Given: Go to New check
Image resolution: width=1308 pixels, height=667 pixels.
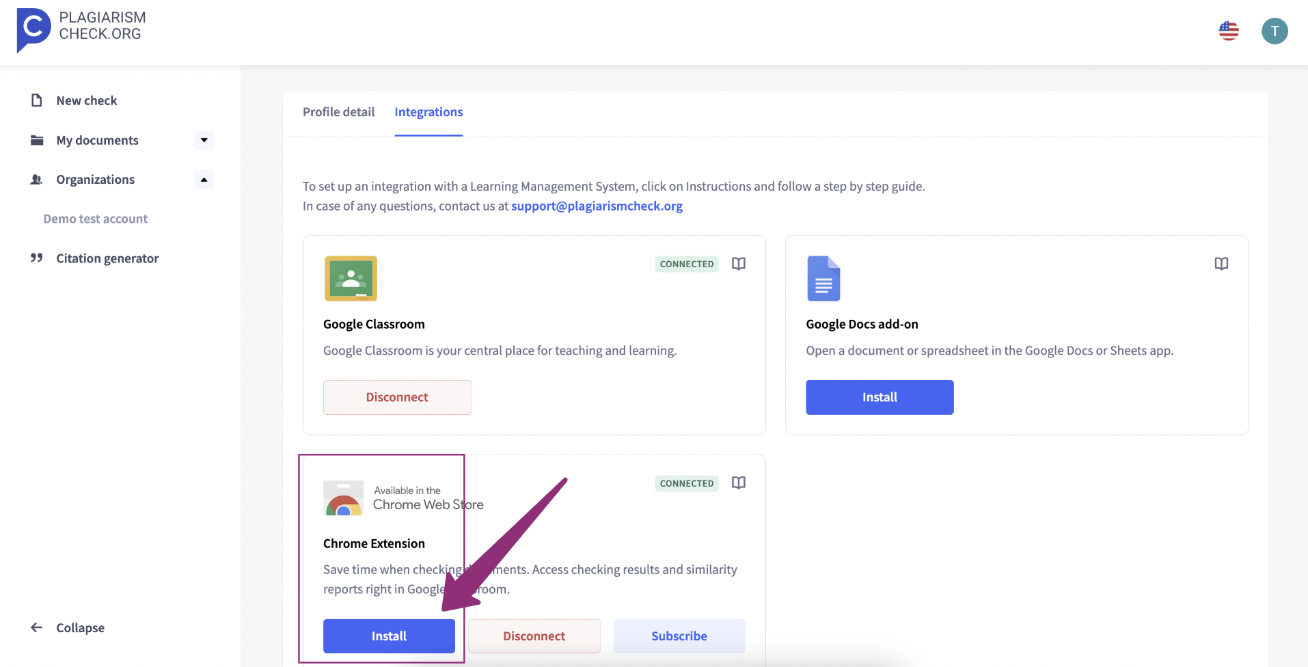Looking at the screenshot, I should (87, 100).
